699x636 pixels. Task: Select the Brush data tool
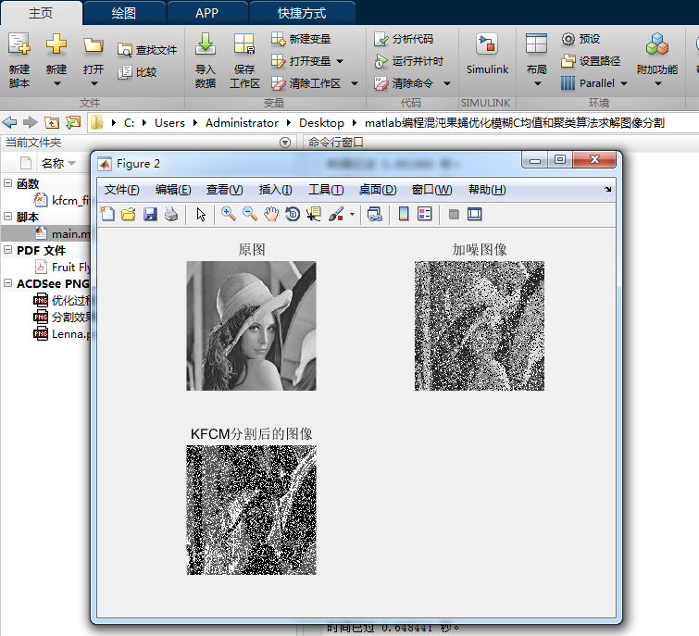pos(336,215)
